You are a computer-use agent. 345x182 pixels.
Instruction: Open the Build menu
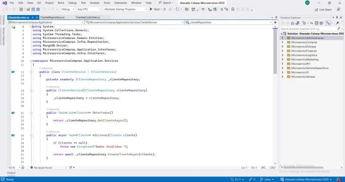[x=61, y=3]
